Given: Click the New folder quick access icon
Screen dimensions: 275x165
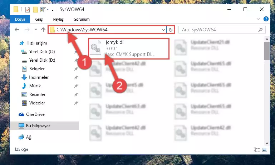Looking at the screenshot, I should (x=36, y=9).
